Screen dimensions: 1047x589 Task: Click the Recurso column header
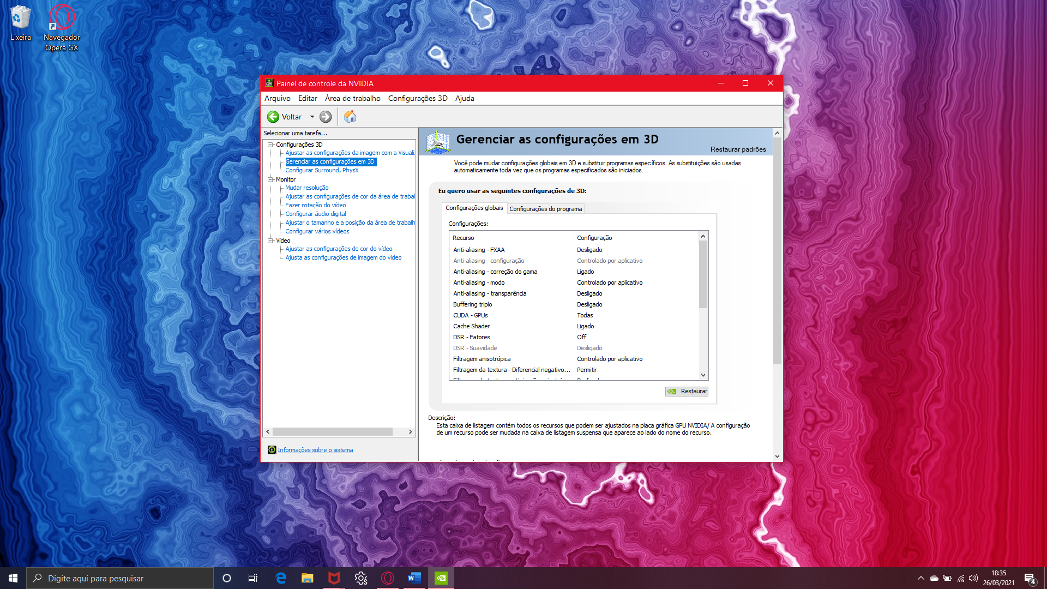pos(512,238)
